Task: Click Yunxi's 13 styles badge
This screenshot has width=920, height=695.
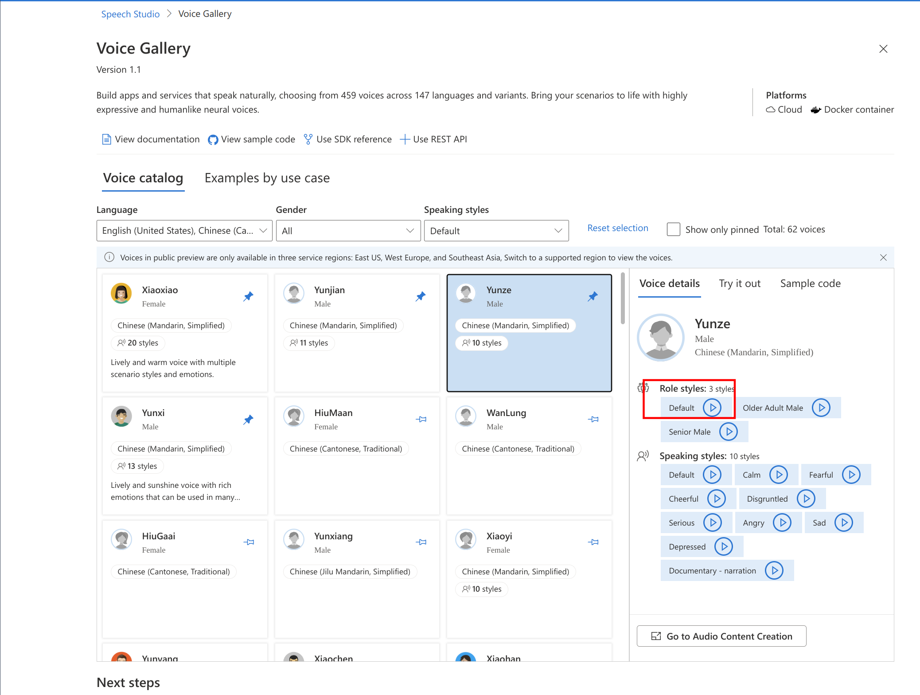Action: point(137,466)
